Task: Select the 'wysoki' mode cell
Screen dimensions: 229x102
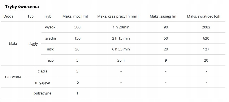Action: pos(51,27)
